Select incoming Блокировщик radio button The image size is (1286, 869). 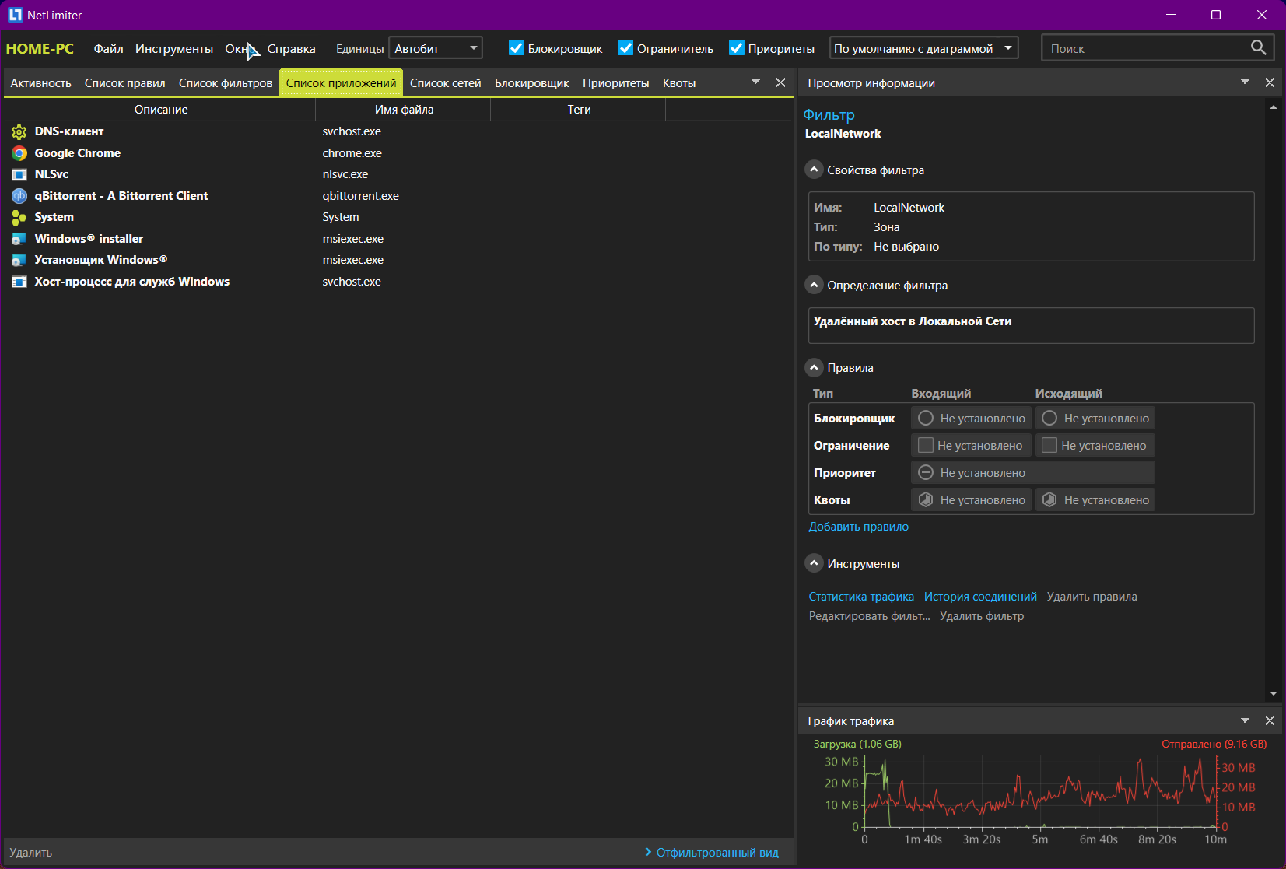[926, 419]
